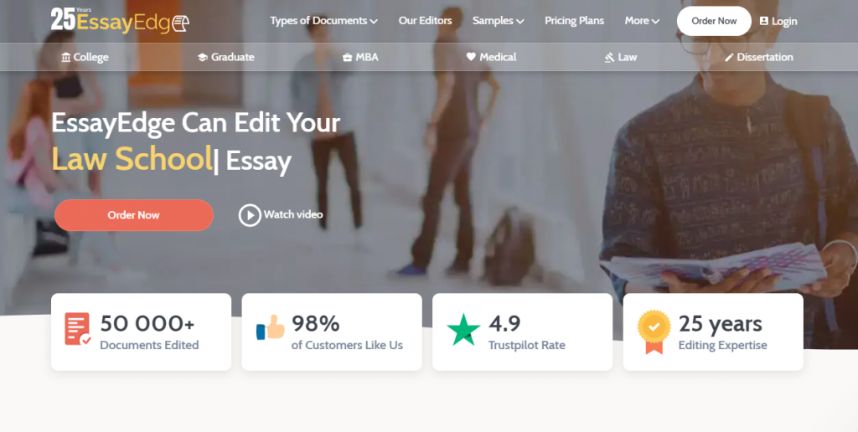Go to Pricing Plans
858x432 pixels.
574,21
